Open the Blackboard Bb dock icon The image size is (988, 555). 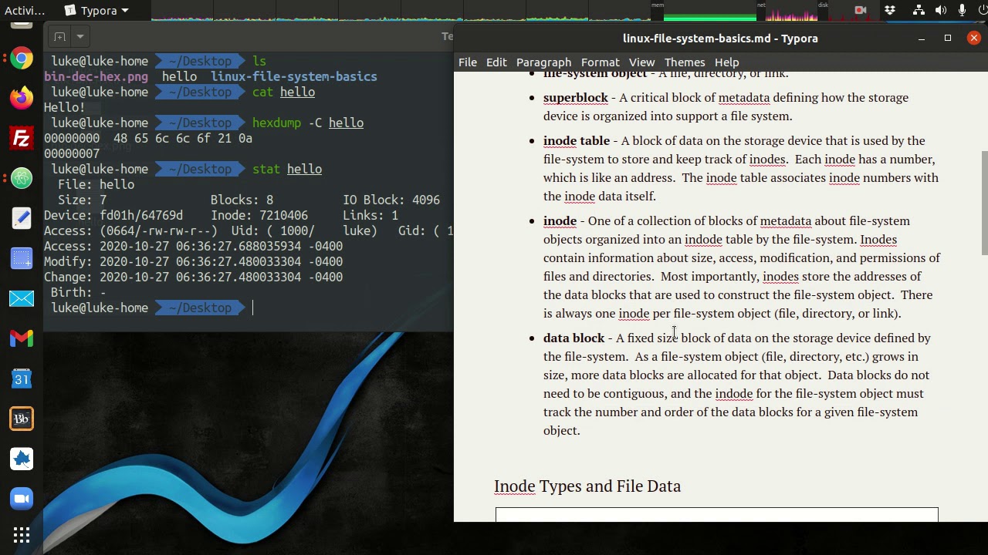point(22,419)
